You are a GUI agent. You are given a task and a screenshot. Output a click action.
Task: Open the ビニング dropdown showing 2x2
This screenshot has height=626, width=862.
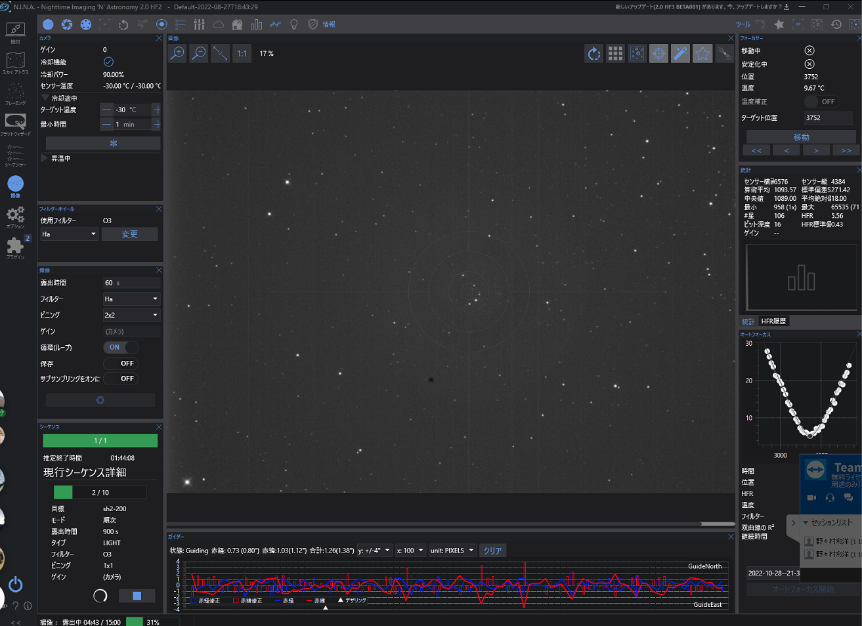(131, 315)
